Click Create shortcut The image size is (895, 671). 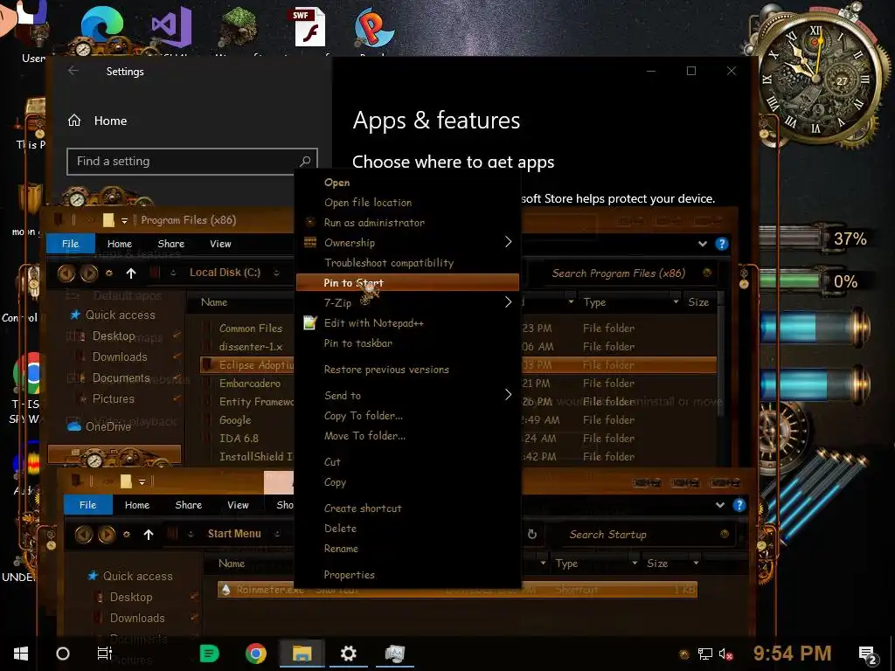pyautogui.click(x=363, y=508)
